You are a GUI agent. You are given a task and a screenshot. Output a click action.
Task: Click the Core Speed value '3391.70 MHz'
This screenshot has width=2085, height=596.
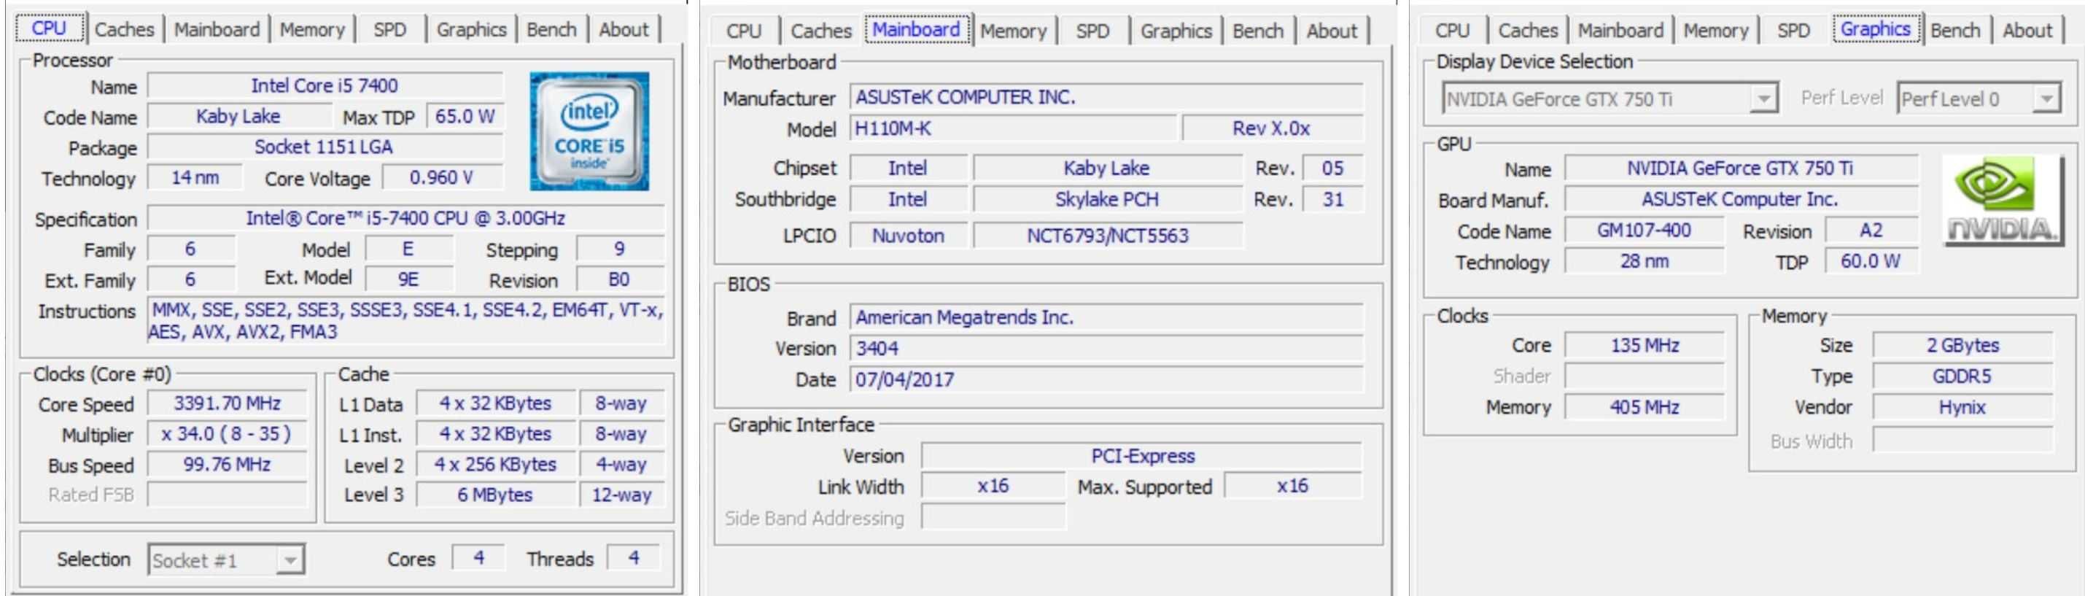click(x=228, y=403)
